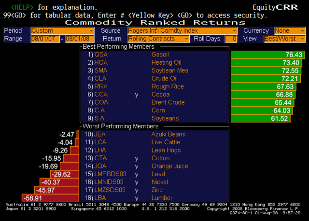
Task: Select the SMA Soybean Meal row
Action: [154, 70]
